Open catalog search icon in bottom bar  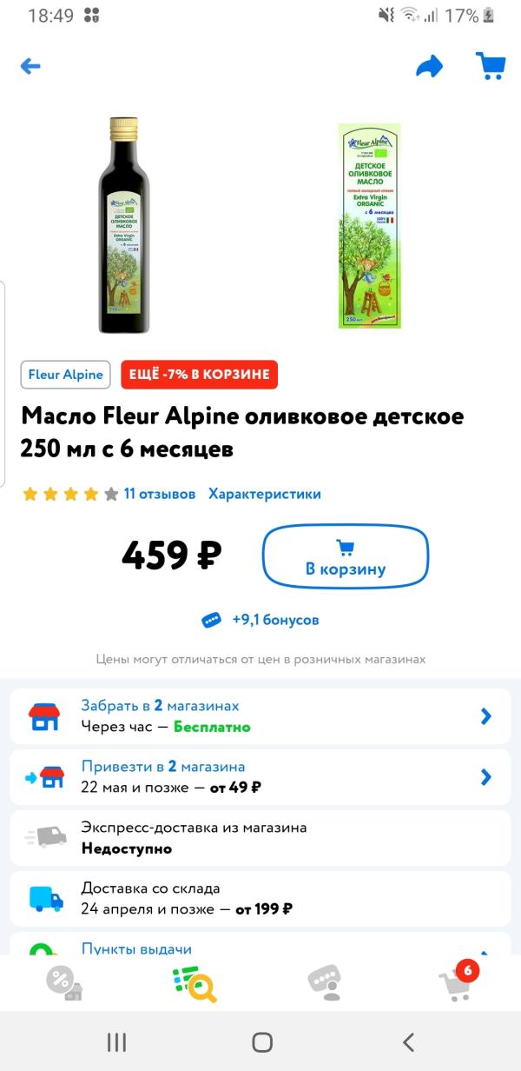pos(195,983)
